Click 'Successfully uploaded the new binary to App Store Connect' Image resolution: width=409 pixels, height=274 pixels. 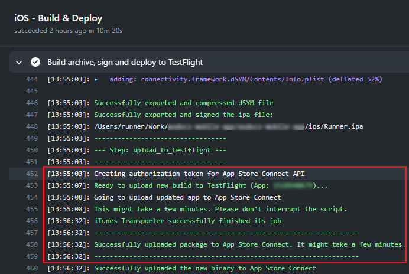[x=205, y=268]
